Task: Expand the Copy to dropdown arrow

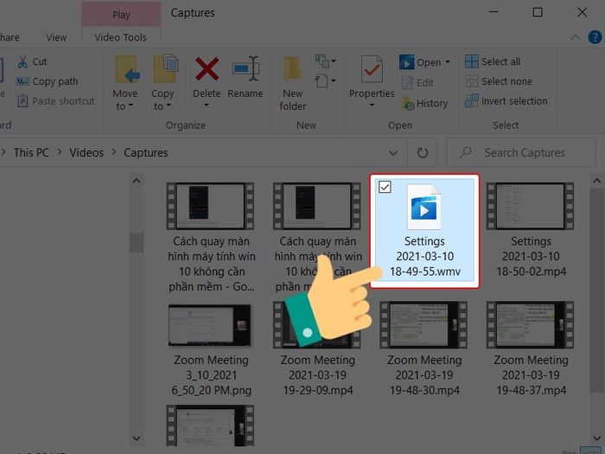Action: [169, 106]
